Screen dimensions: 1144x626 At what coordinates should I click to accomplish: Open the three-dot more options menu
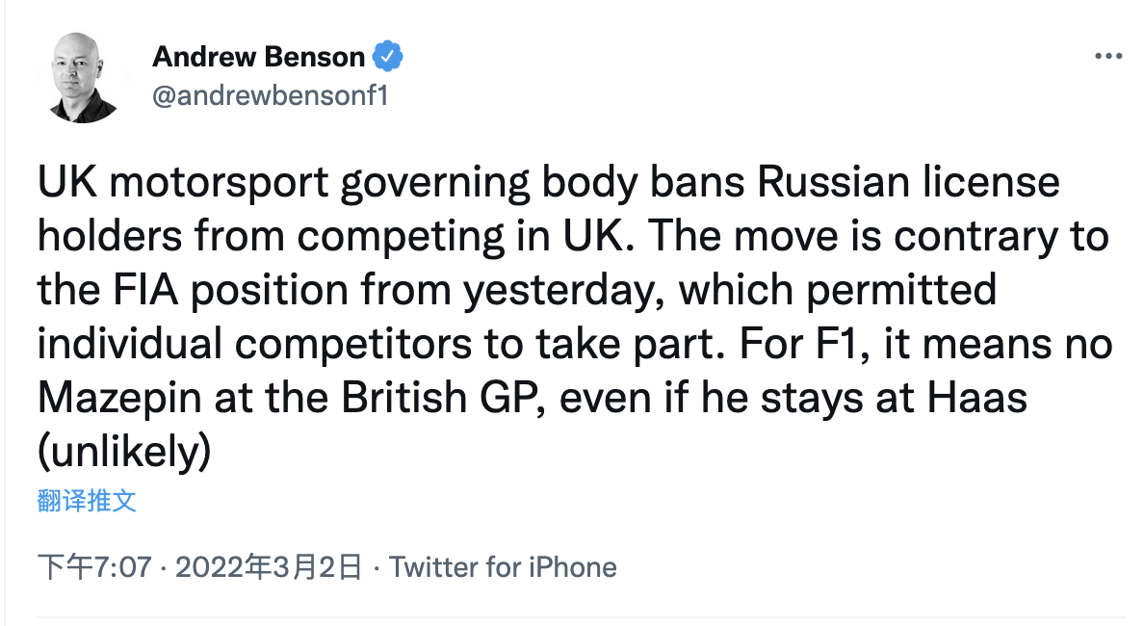pos(1108,57)
